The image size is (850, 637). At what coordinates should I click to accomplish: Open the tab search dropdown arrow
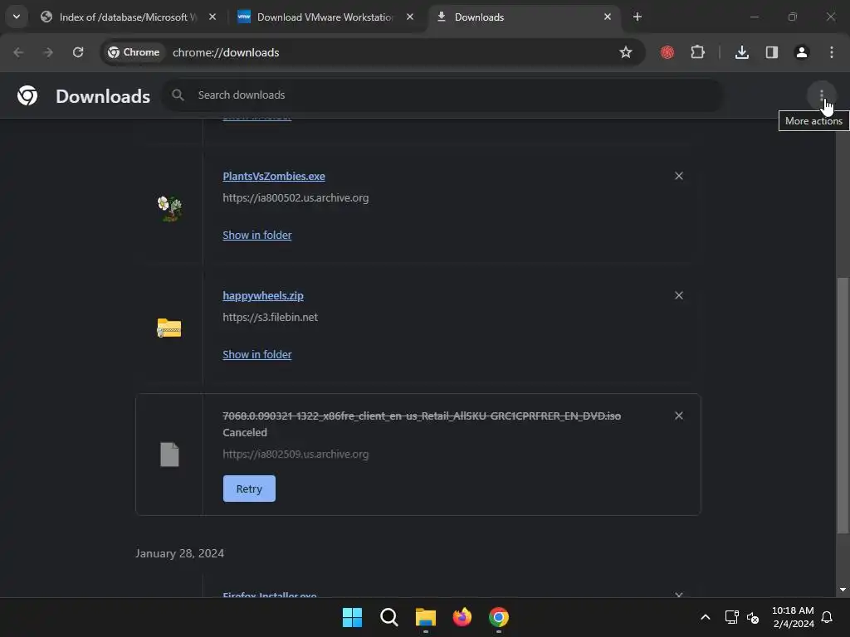(17, 17)
